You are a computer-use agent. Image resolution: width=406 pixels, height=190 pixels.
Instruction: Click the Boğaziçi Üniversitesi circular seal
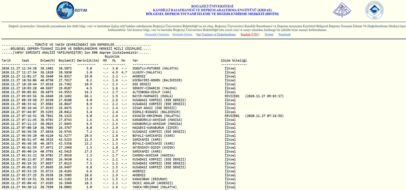point(374,10)
